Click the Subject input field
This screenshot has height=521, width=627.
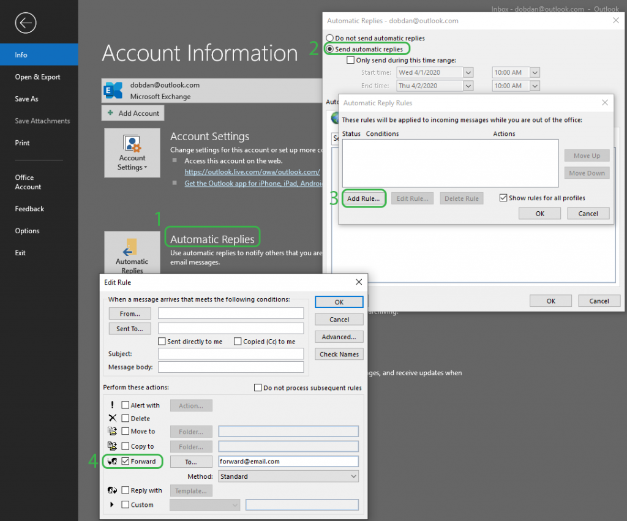click(231, 354)
